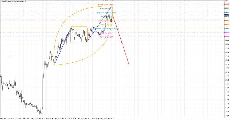Click the black current price tag 0.67644

tap(227, 15)
